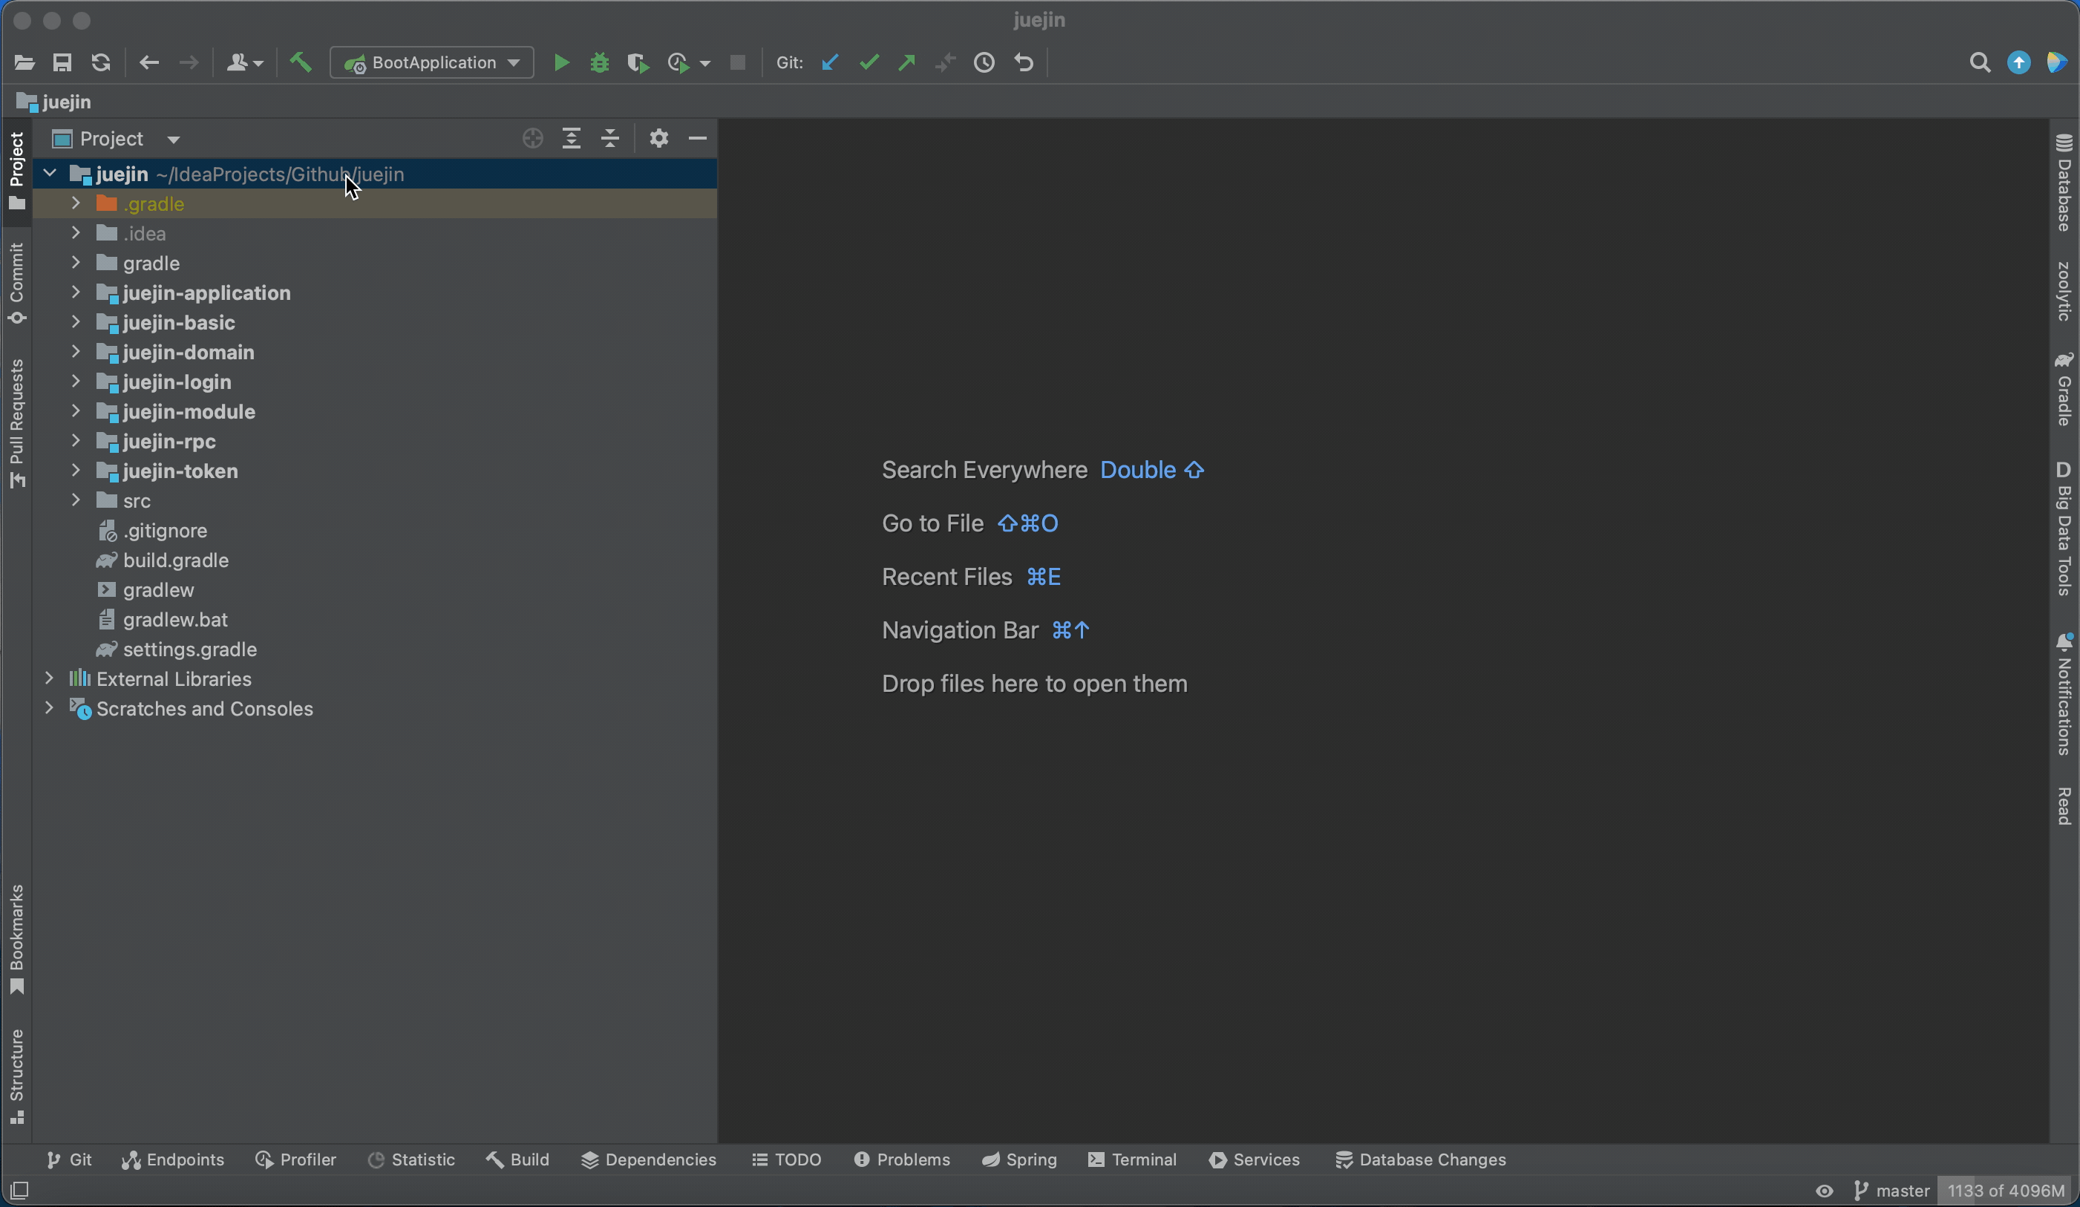Image resolution: width=2080 pixels, height=1207 pixels.
Task: Click juejin in the navigation bar breadcrumb
Action: coord(54,102)
